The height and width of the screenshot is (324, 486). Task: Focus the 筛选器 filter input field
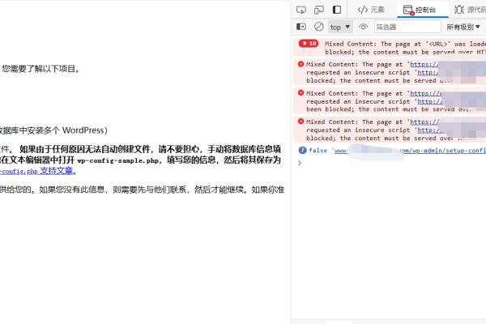coord(407,27)
